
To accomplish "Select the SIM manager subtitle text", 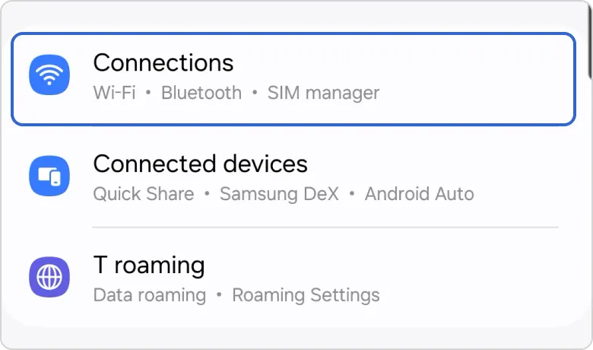I will click(x=323, y=93).
